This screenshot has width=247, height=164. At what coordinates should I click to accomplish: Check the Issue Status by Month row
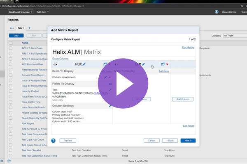(11, 107)
